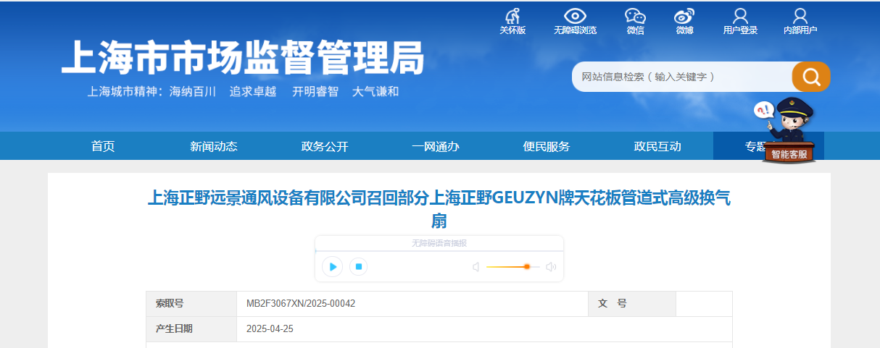
Task: Click the 上海市市场监督管理局 site title
Action: coord(243,58)
